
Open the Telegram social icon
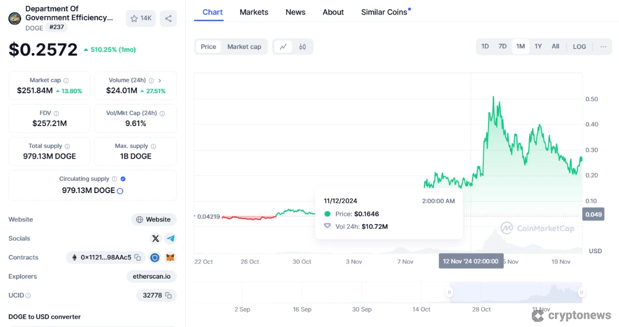pyautogui.click(x=171, y=238)
